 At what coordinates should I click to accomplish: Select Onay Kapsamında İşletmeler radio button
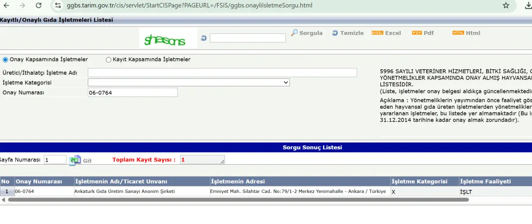[x=5, y=59]
